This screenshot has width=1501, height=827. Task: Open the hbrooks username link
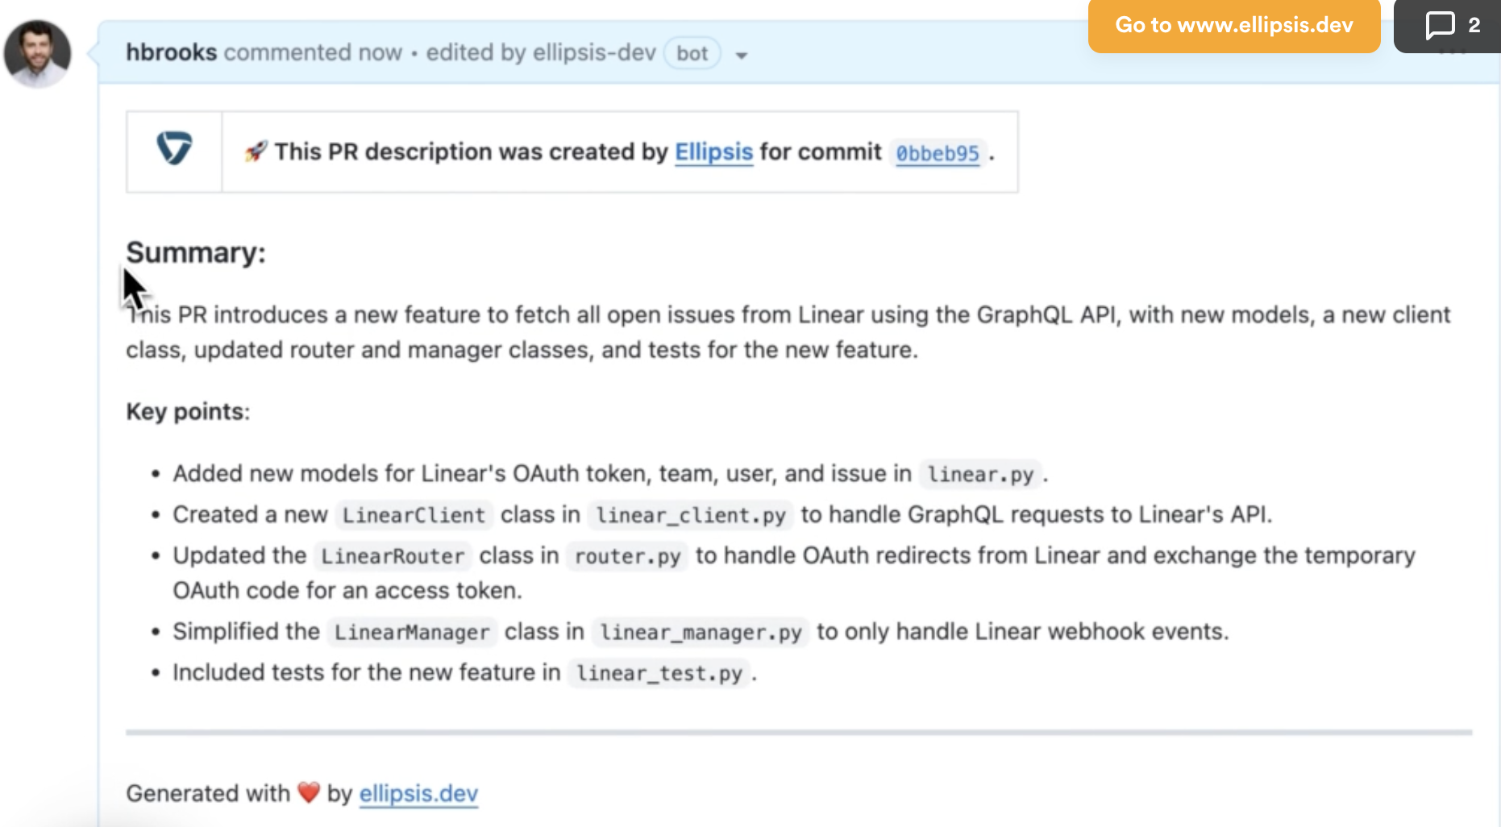(171, 52)
